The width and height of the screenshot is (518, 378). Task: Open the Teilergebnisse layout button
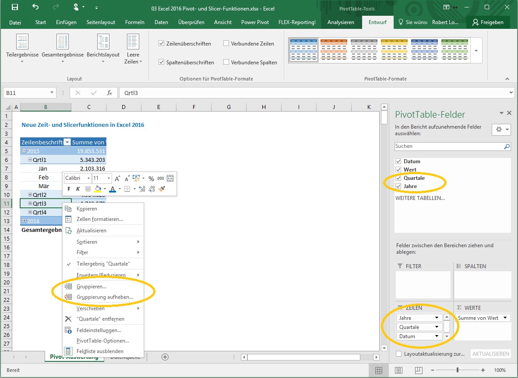point(22,48)
